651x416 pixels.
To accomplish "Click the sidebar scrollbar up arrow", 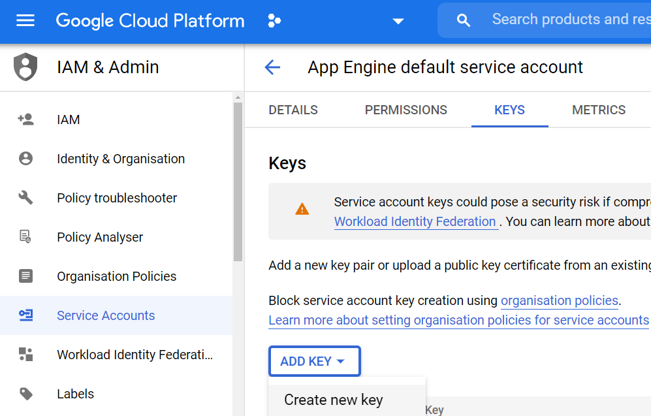I will pos(238,97).
